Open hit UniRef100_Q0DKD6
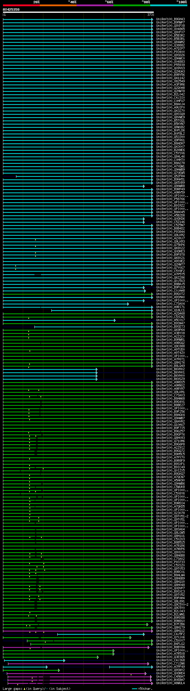 click(x=170, y=219)
